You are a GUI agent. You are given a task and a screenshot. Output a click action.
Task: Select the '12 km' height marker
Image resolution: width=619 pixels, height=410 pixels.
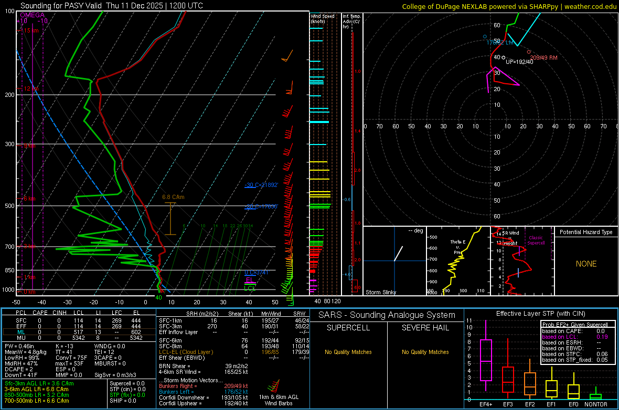tap(31, 88)
